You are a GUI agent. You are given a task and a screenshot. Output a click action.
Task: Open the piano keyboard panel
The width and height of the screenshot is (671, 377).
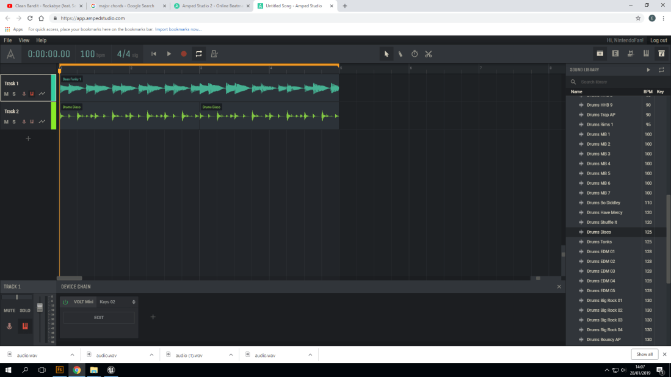pyautogui.click(x=646, y=53)
